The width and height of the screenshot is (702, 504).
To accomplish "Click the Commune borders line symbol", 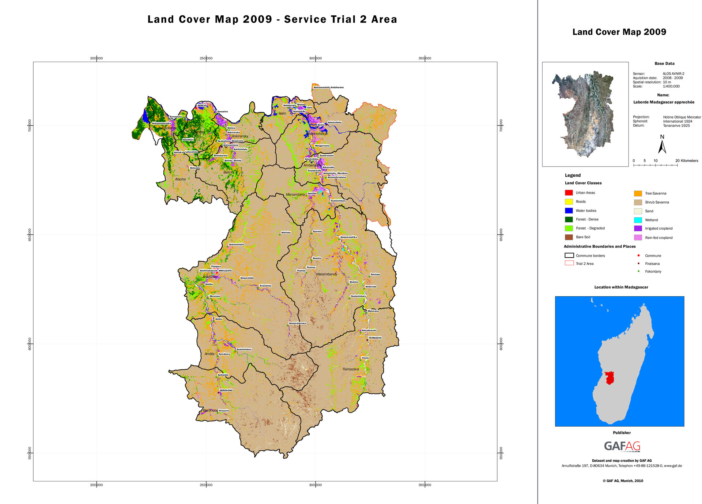I will pos(569,255).
